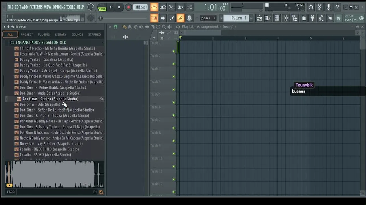Mute Track 2 via green dot
Screen dimensions: 366x205
tap(174, 64)
